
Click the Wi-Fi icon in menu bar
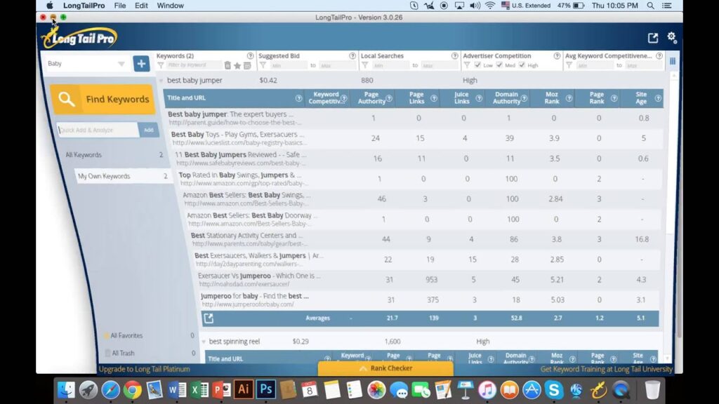[490, 6]
